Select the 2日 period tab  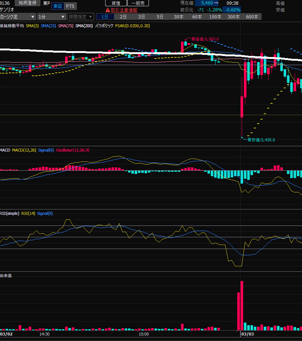(123, 17)
